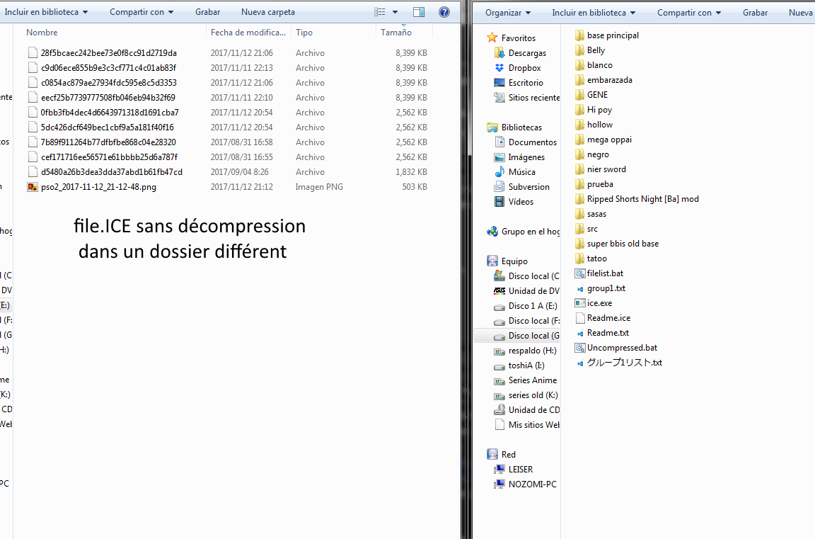Click the Nueva carpeta button
Image resolution: width=815 pixels, height=539 pixels.
[268, 12]
